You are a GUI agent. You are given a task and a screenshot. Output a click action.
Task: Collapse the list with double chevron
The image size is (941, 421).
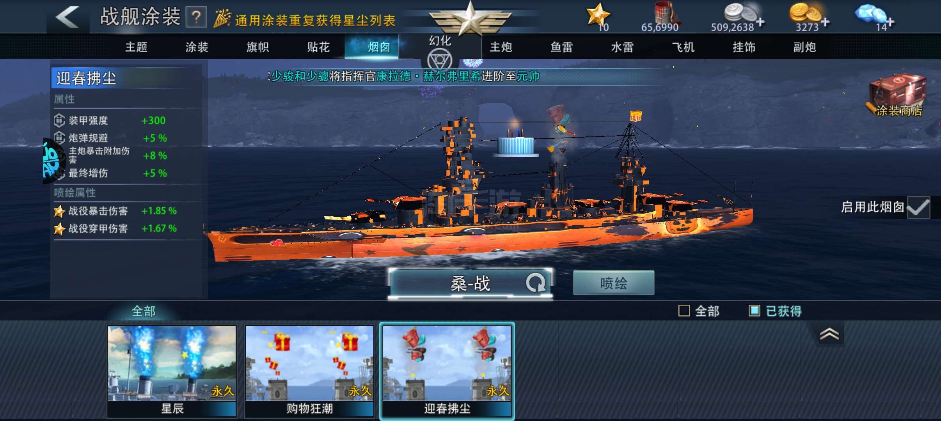[x=829, y=334]
